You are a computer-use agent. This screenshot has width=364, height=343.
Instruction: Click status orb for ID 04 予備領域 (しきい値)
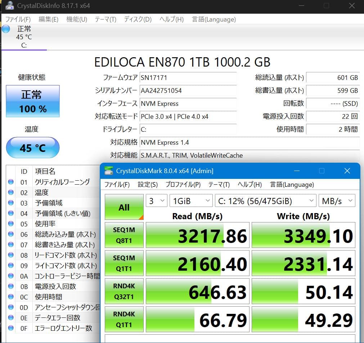11,213
